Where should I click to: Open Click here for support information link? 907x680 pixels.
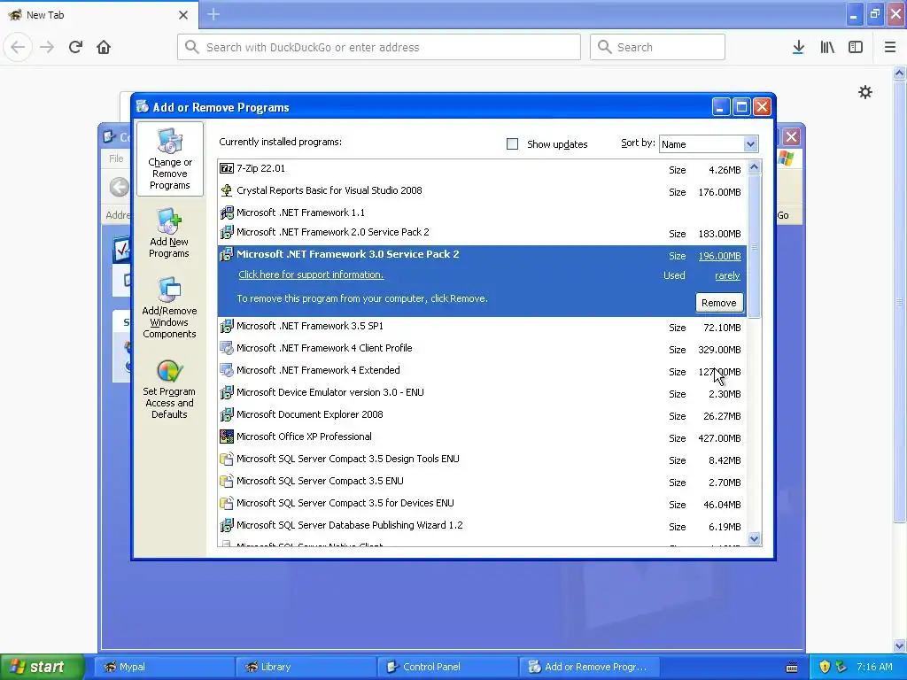311,274
